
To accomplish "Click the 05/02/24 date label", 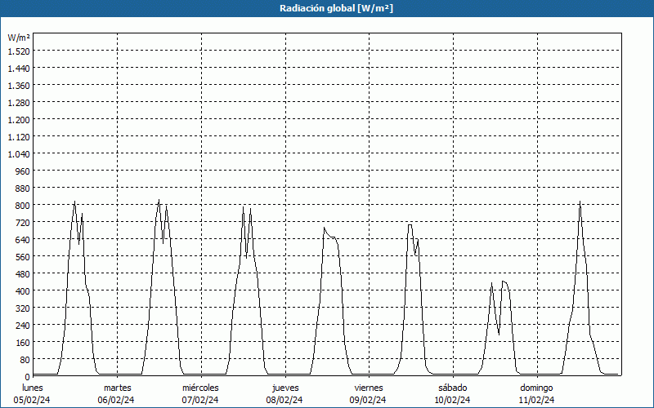I will point(32,400).
